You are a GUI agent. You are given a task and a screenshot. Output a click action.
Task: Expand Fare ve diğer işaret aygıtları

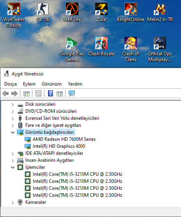tap(12, 126)
